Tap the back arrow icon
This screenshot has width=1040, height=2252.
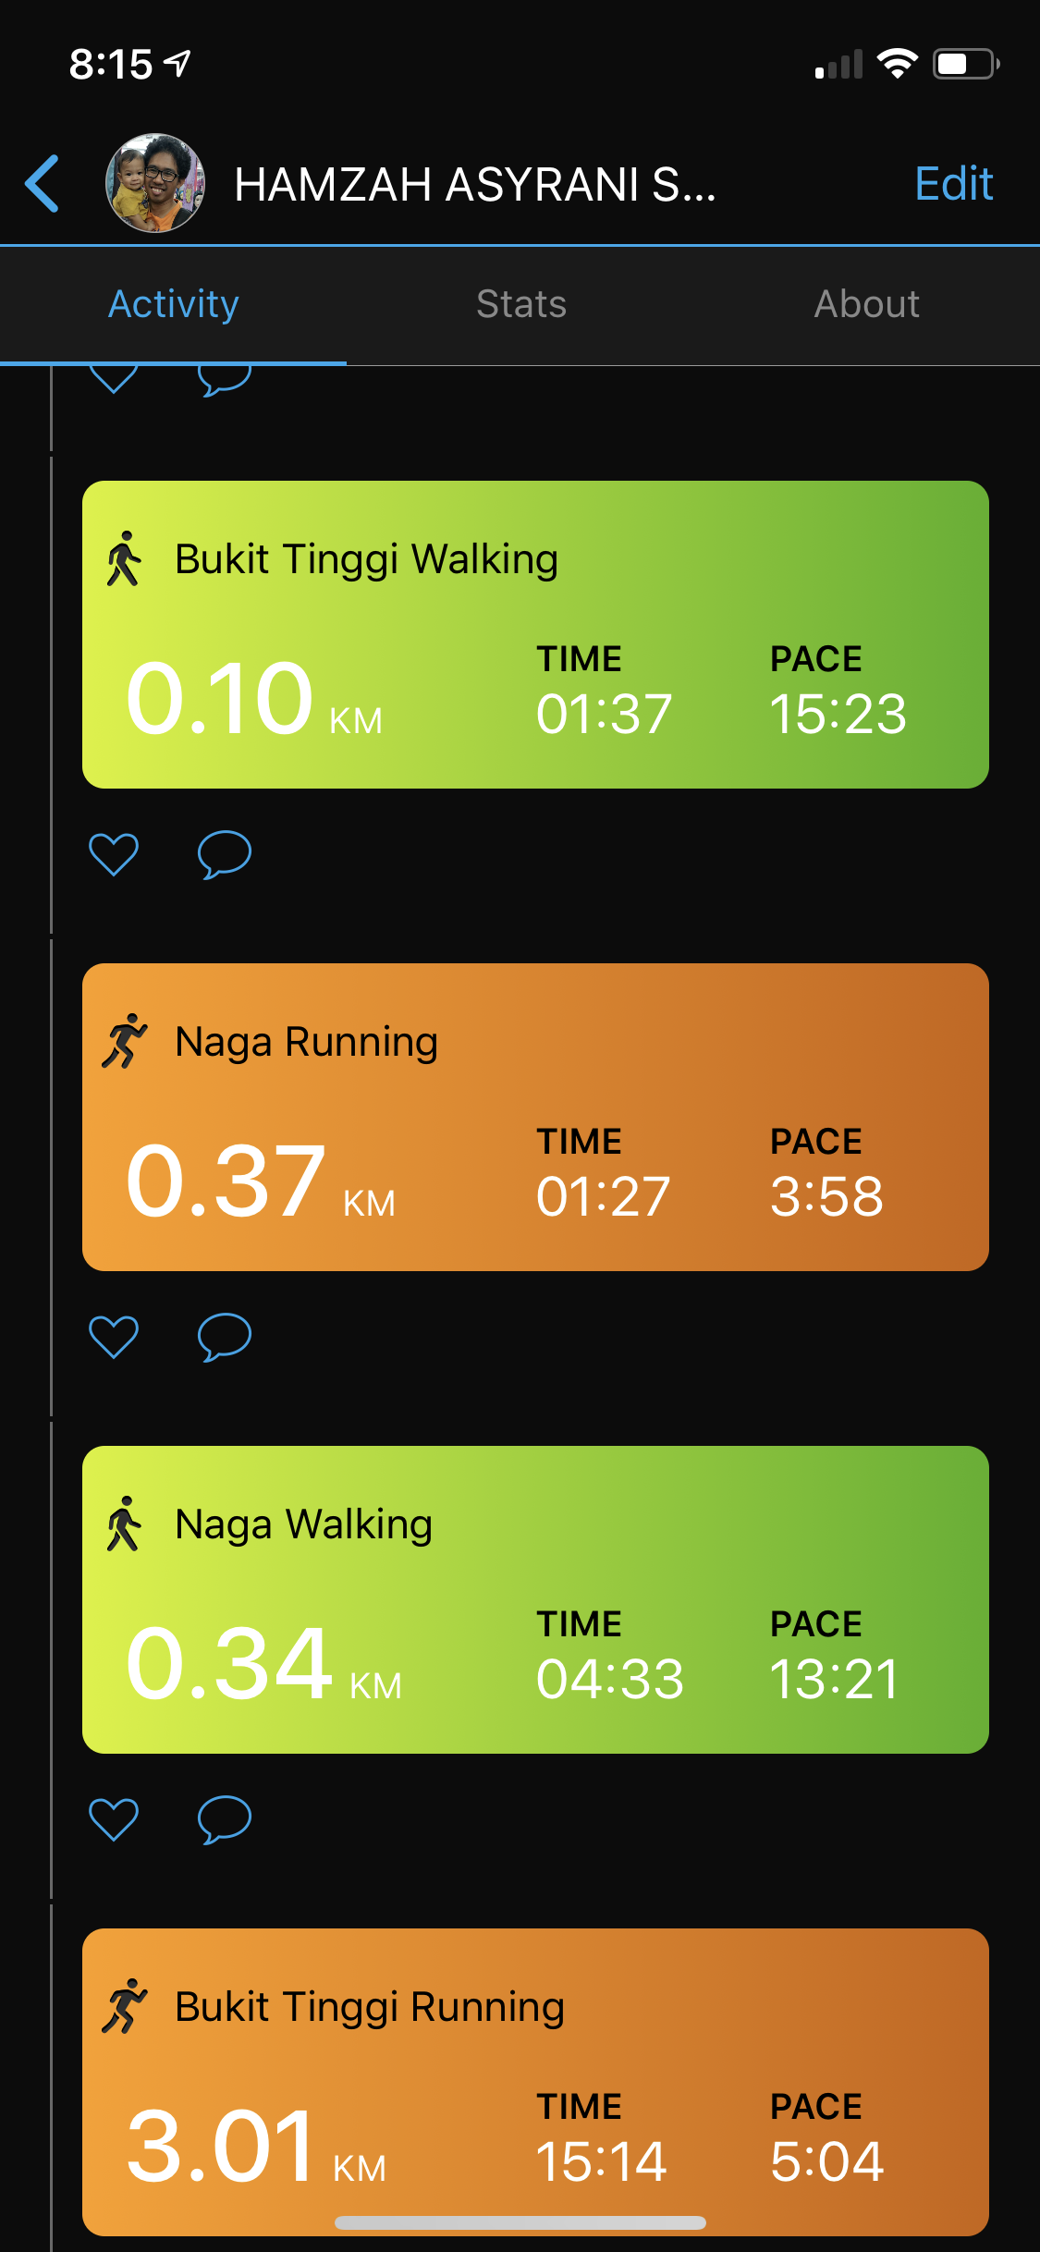pyautogui.click(x=43, y=183)
